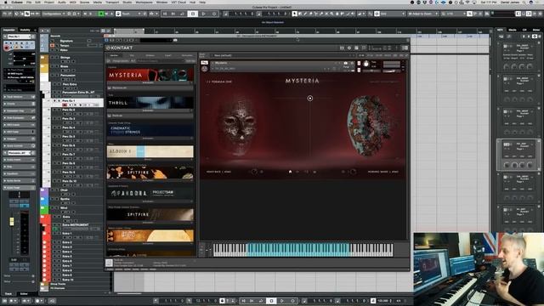Viewport: 544px width, 306px height.
Task: Open Spotlight search in the menu bar
Action: tap(524, 2)
